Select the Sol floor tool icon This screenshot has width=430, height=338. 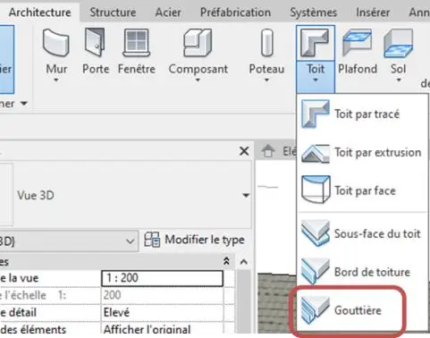399,43
